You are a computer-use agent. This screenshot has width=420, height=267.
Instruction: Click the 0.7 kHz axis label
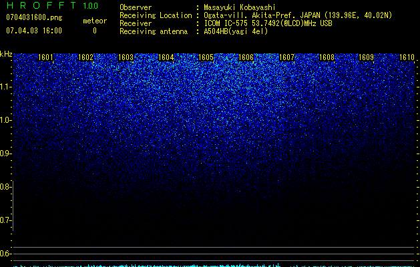(x=5, y=220)
